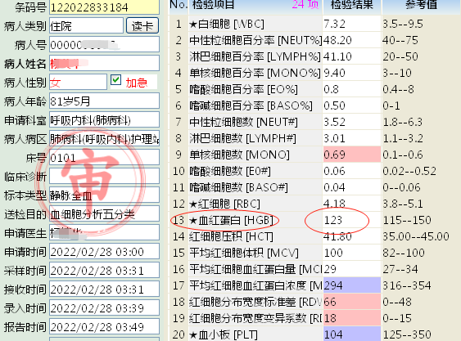Click the HGB result 123
This screenshot has width=461, height=341.
click(352, 220)
